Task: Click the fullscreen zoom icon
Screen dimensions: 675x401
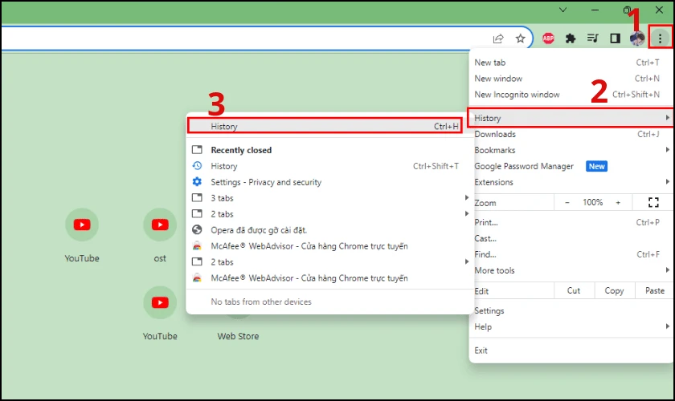Action: (x=653, y=202)
